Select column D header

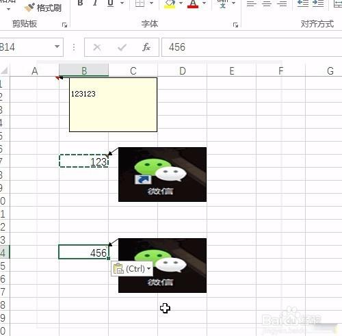coord(183,71)
